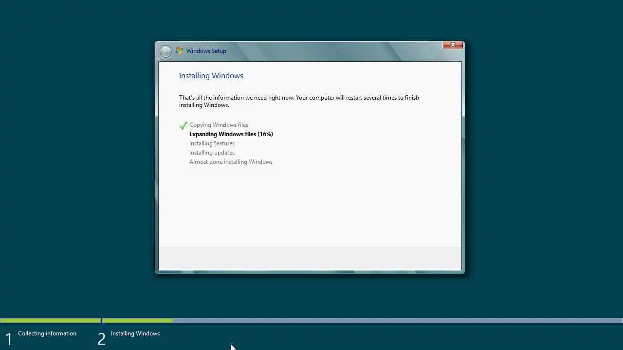Click the 'Installing Windows' stage label at bottom

click(135, 333)
